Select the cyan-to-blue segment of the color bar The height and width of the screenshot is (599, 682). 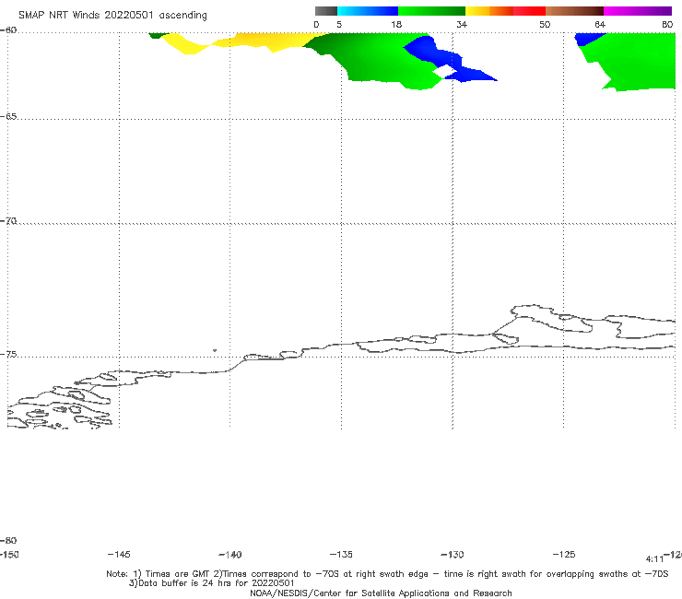tap(368, 11)
